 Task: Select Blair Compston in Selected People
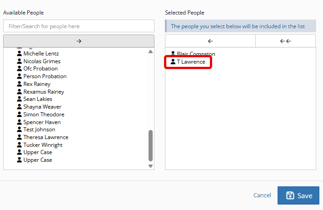coord(196,54)
